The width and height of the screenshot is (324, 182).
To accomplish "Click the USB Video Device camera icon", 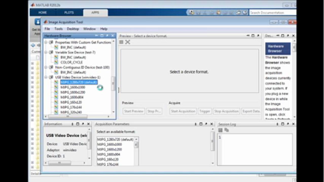I will (51, 77).
